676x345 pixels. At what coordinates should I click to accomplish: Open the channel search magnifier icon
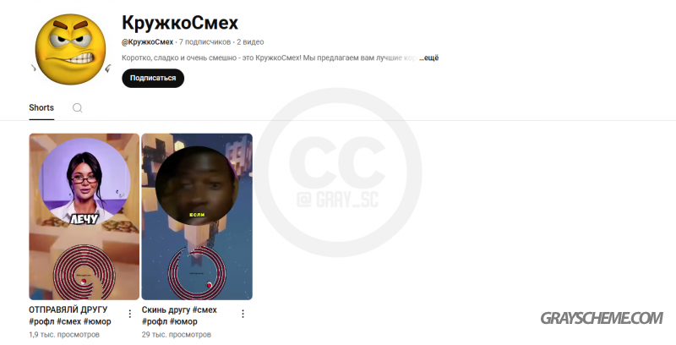(77, 108)
